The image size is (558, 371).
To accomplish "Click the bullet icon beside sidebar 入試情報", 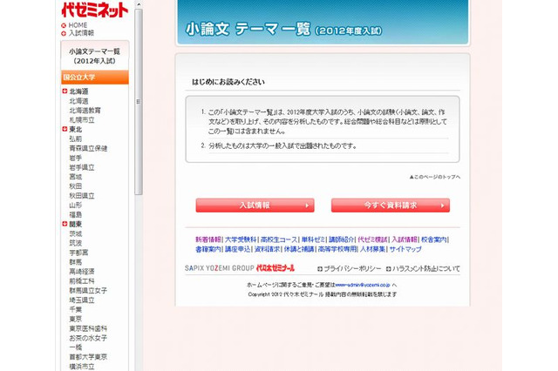I will tap(64, 33).
